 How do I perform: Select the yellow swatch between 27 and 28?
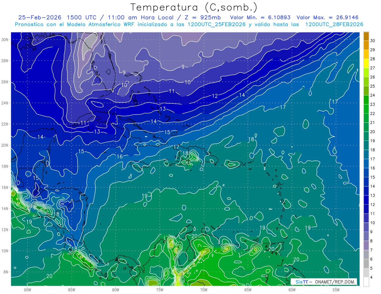[x=366, y=63]
